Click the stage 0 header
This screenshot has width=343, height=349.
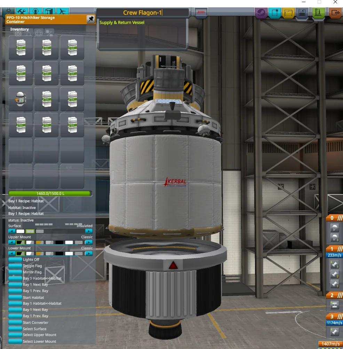[335, 218]
